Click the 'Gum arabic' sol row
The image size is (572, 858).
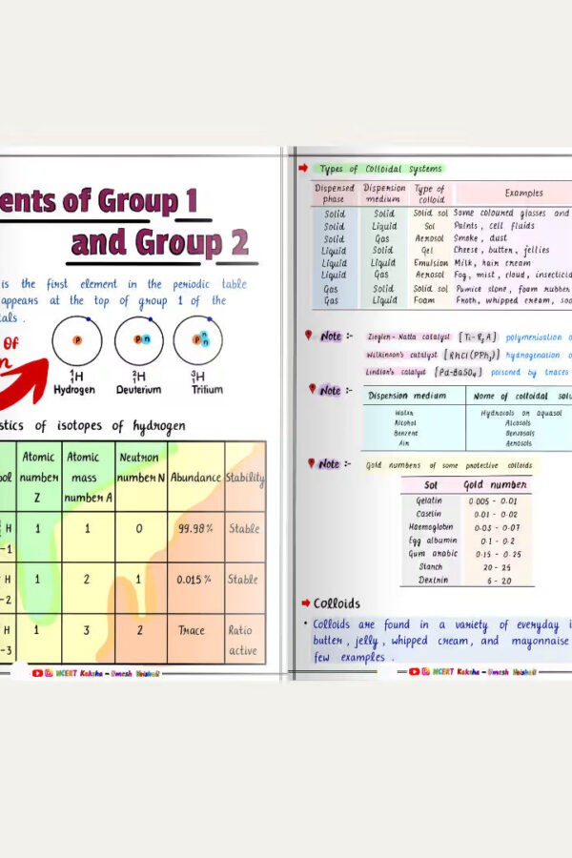click(x=433, y=554)
